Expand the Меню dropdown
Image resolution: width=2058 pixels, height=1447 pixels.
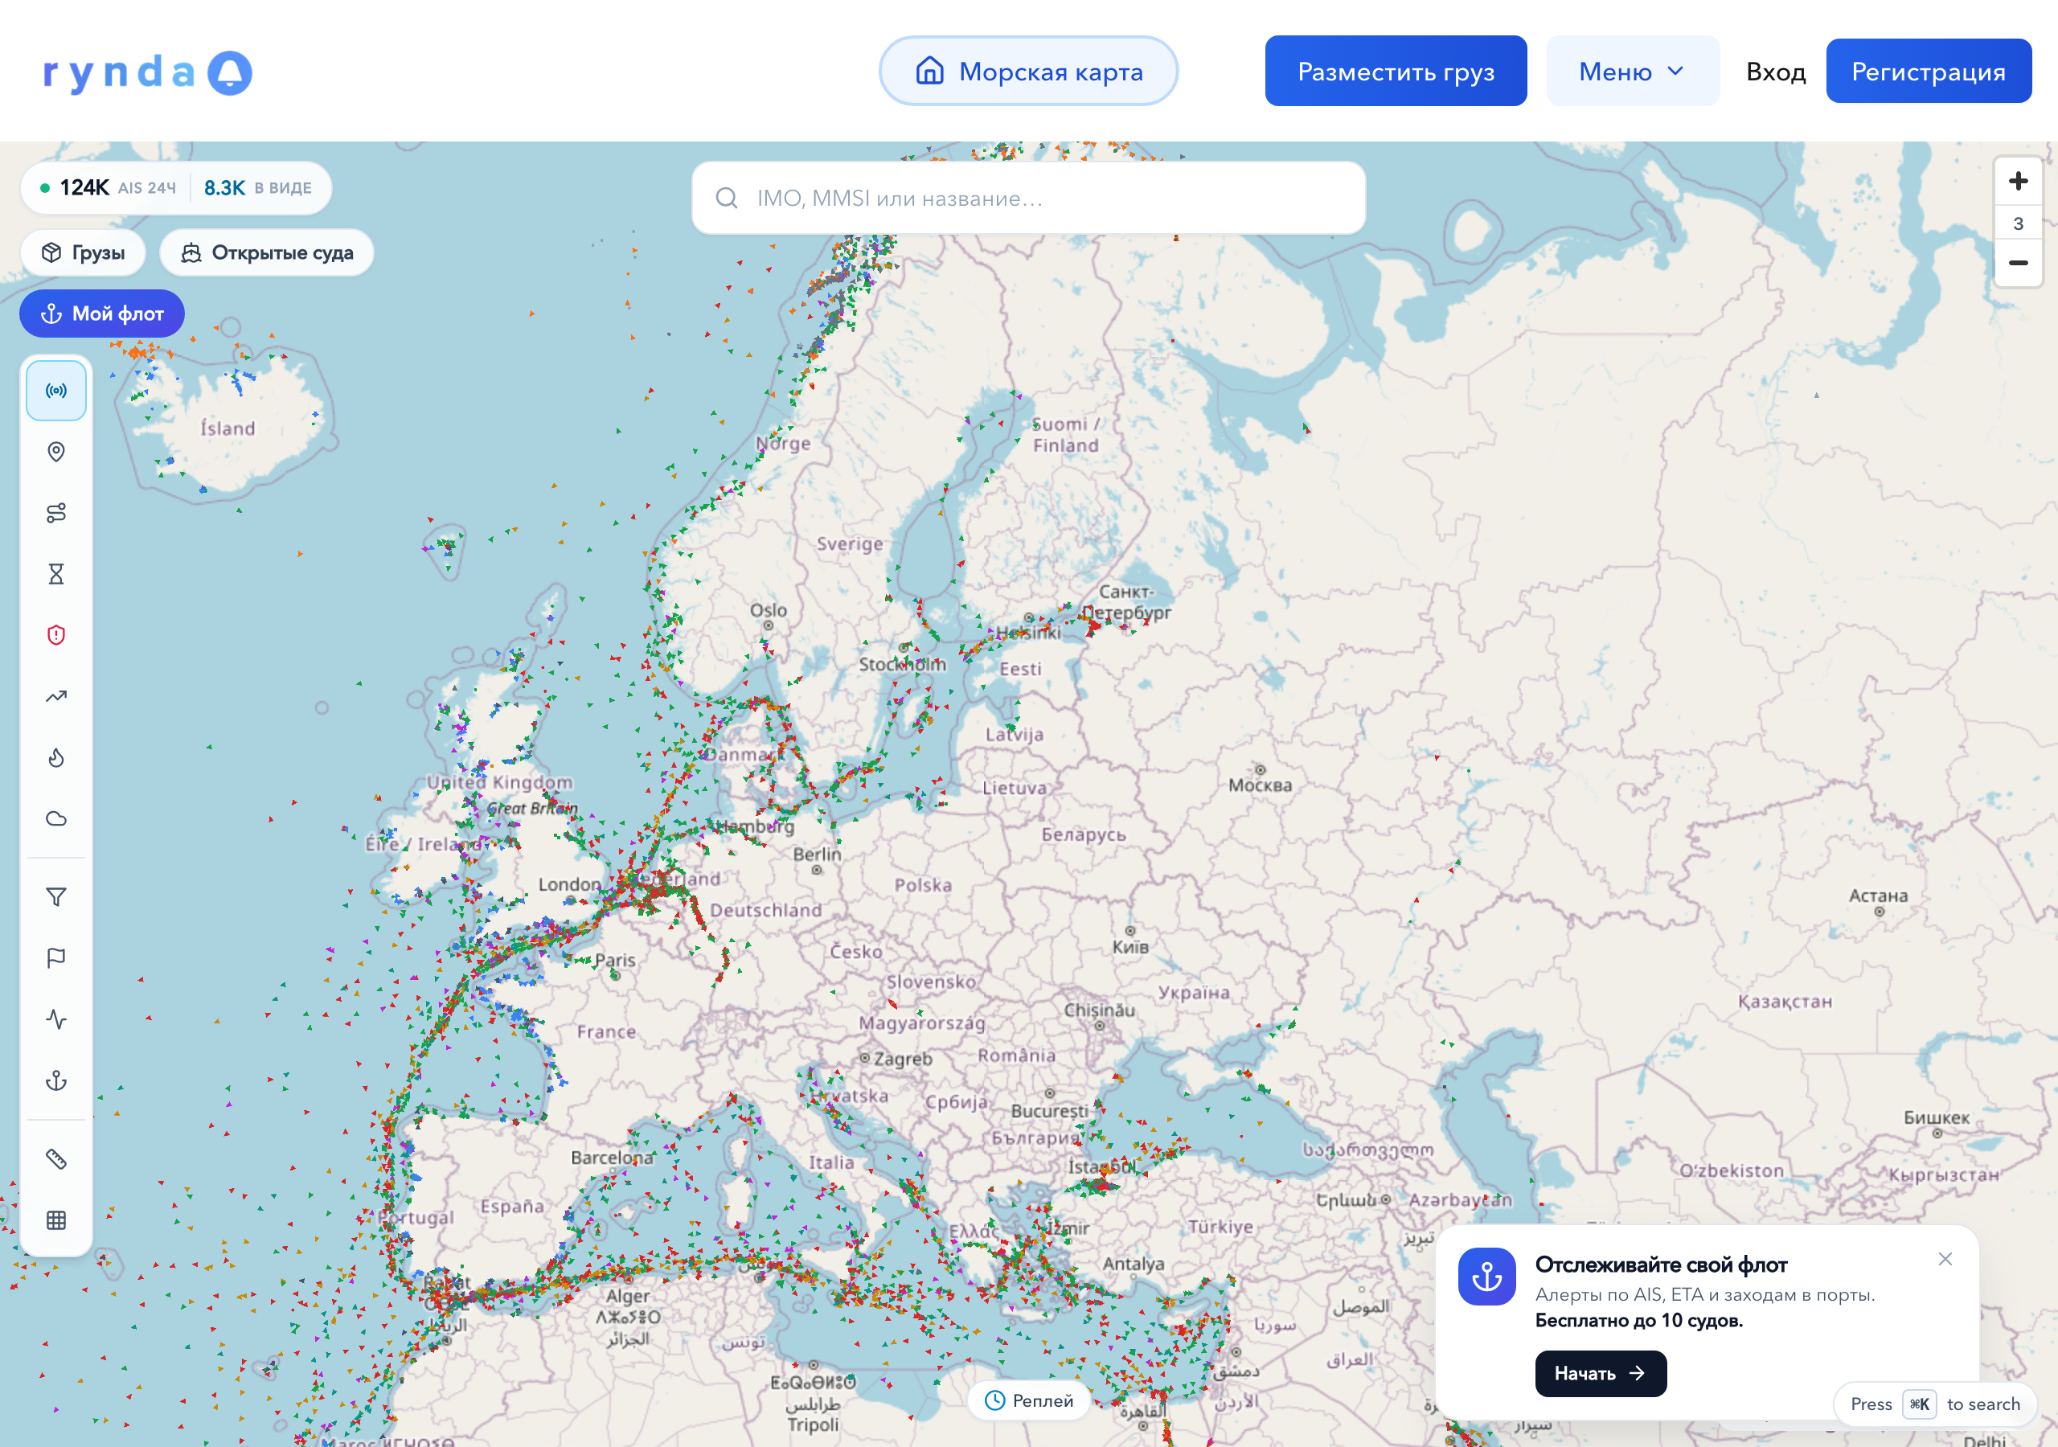click(x=1632, y=71)
